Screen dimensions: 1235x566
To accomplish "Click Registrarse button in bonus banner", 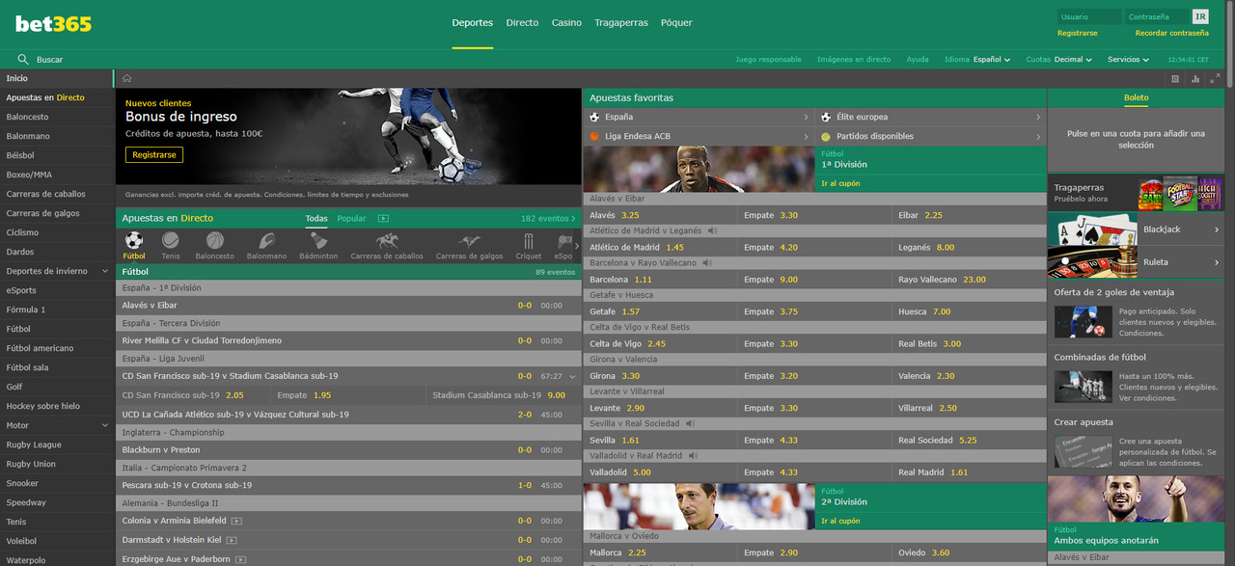I will (154, 154).
